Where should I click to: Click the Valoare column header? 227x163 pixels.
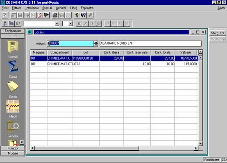click(186, 52)
